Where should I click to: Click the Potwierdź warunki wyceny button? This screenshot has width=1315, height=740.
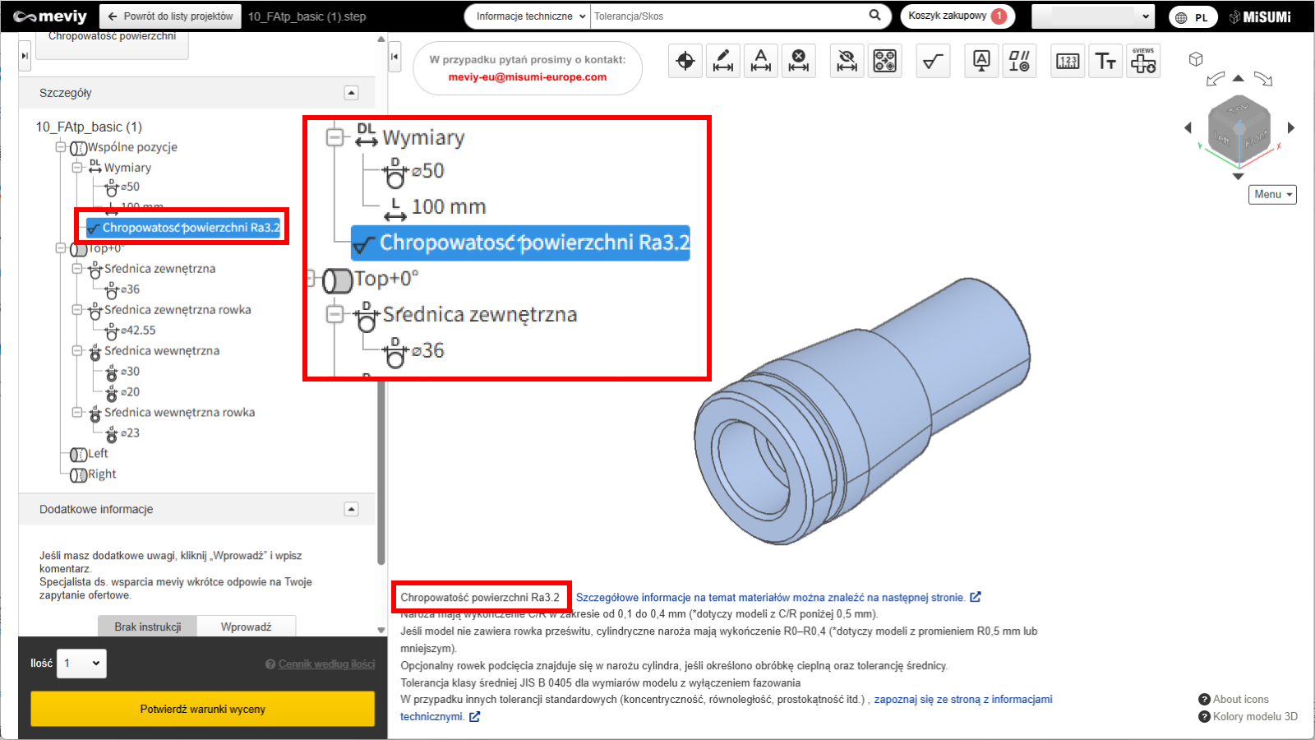click(202, 709)
